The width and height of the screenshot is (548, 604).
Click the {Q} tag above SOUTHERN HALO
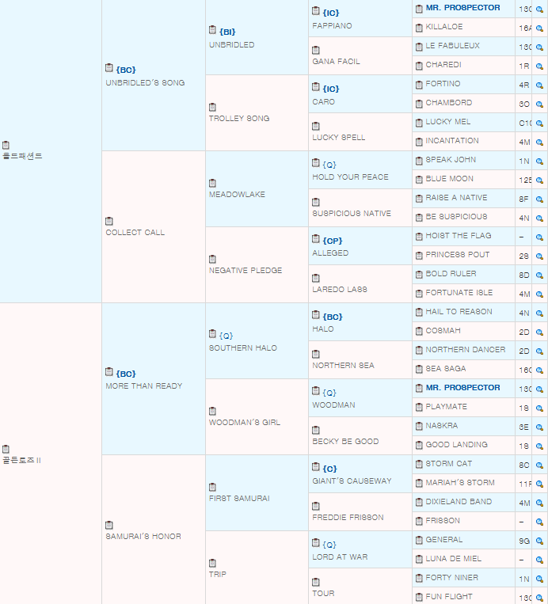tap(226, 336)
